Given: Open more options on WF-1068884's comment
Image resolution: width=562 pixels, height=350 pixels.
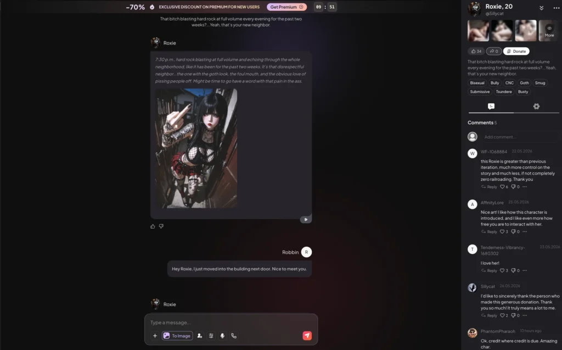Looking at the screenshot, I should coord(525,187).
